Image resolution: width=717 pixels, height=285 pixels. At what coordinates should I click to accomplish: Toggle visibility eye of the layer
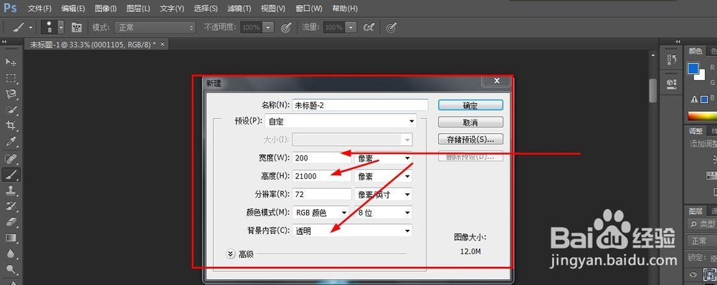[693, 274]
